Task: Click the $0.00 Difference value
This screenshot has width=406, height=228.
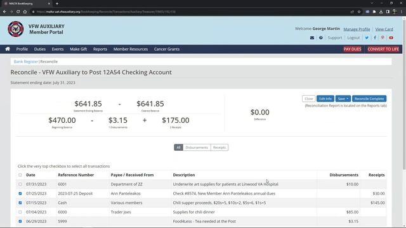Action: 259,112
